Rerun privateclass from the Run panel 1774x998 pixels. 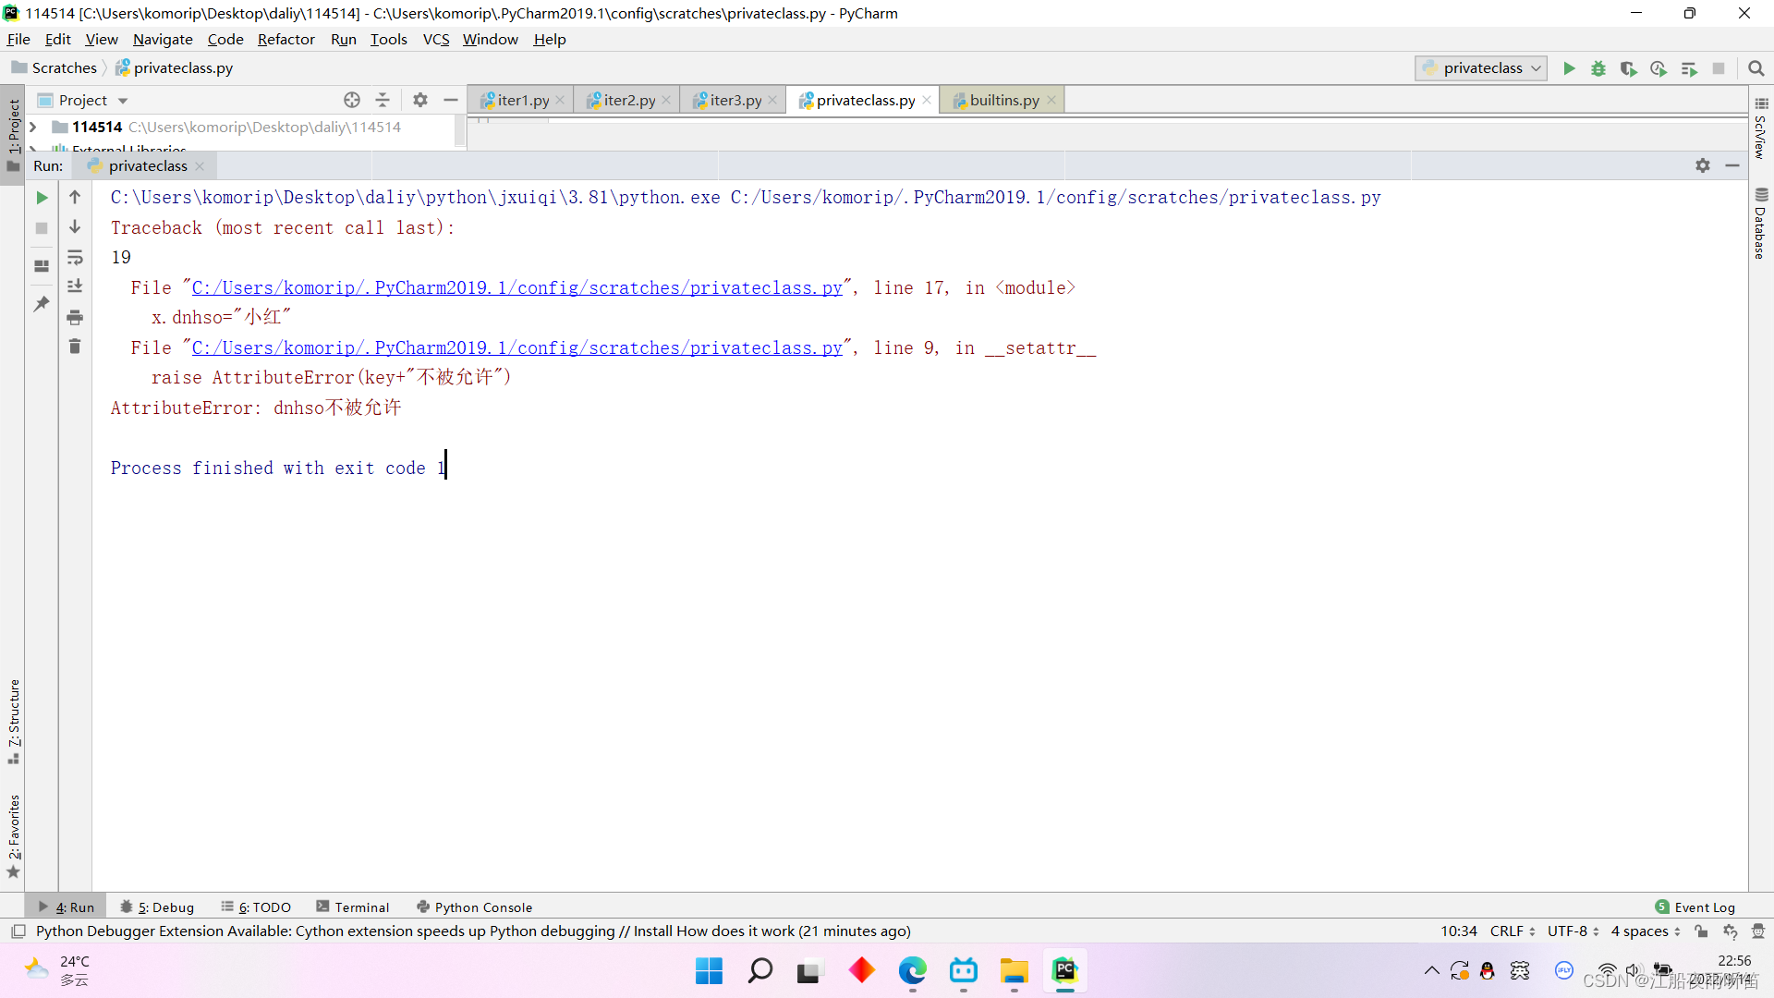(42, 198)
